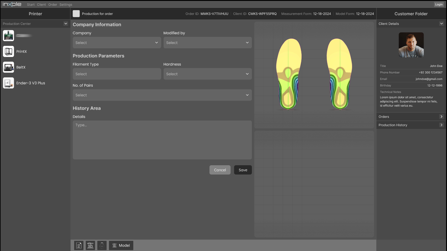Click the square icon beside Production for order
The image size is (447, 251).
(76, 14)
